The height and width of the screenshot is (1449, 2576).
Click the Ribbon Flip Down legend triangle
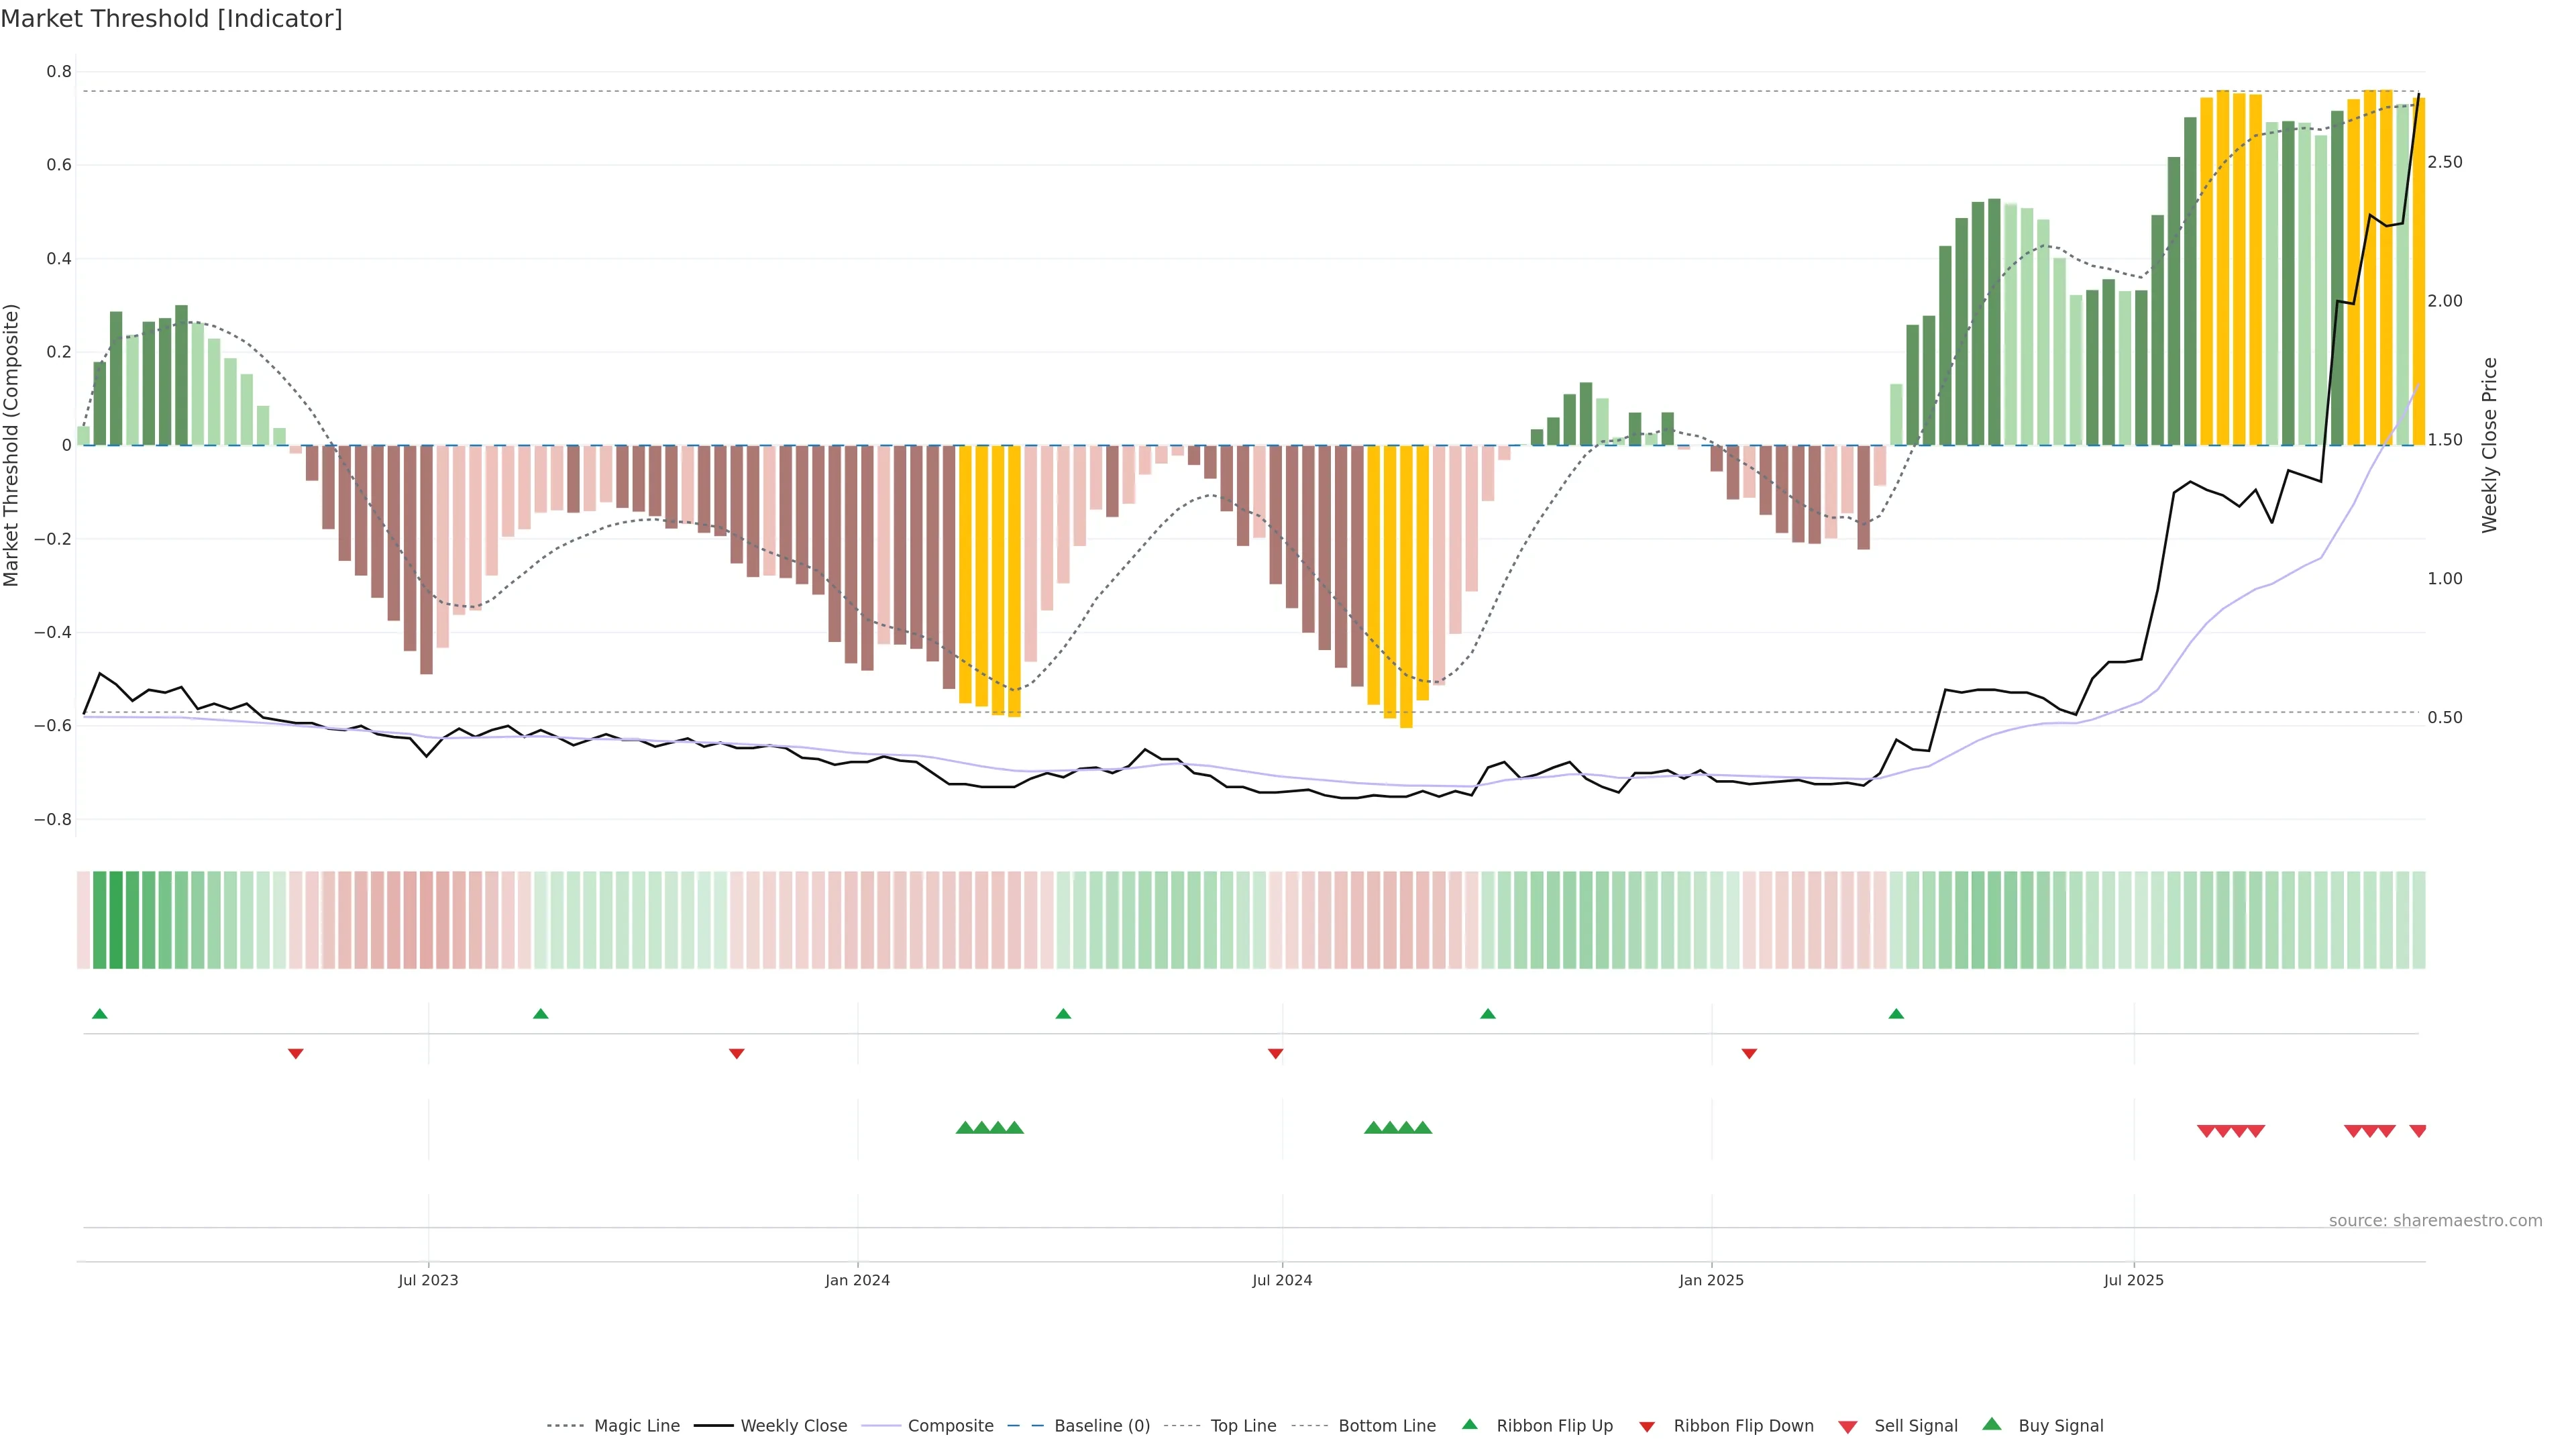pos(1647,1427)
